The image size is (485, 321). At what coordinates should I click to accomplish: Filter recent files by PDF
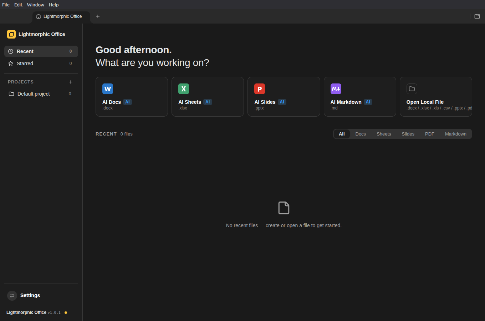pos(430,134)
